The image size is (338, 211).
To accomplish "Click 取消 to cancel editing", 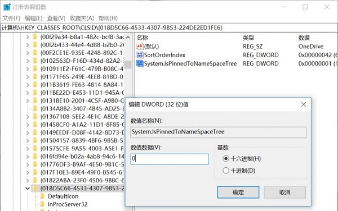I will point(284,192).
